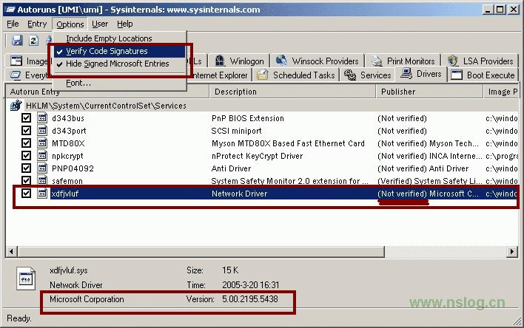Viewport: 524px width, 328px height.
Task: Uncheck the d343bus autorun entry
Action: 26,118
